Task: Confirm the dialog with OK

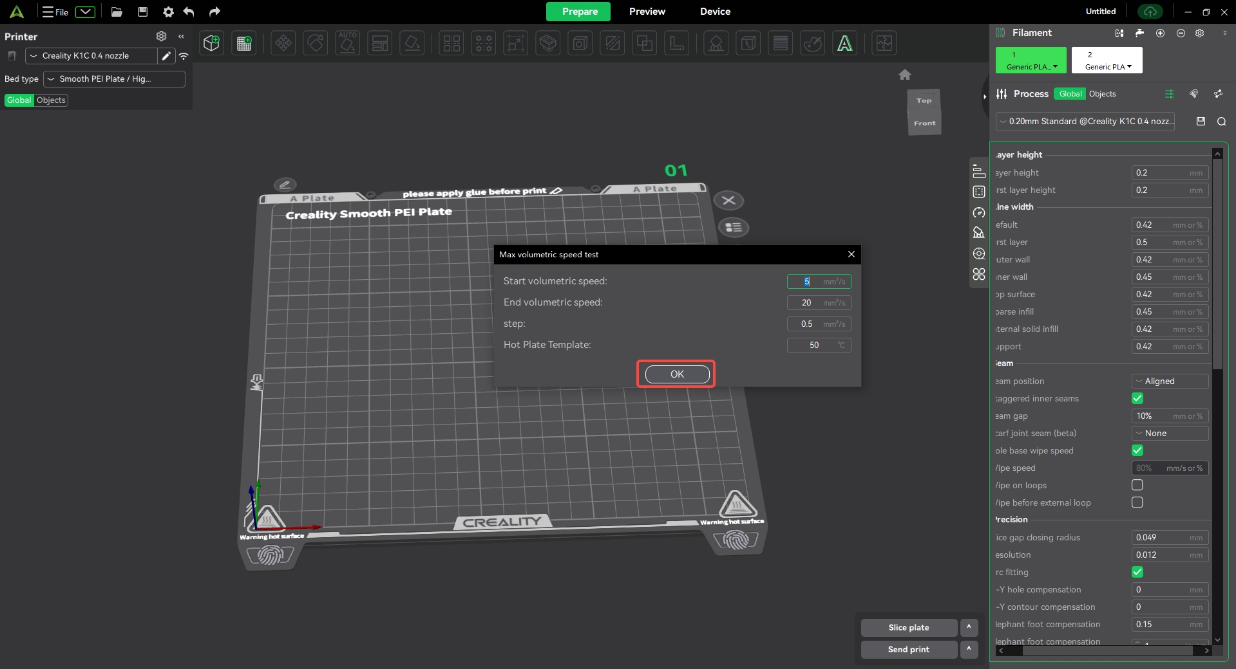Action: pyautogui.click(x=677, y=374)
